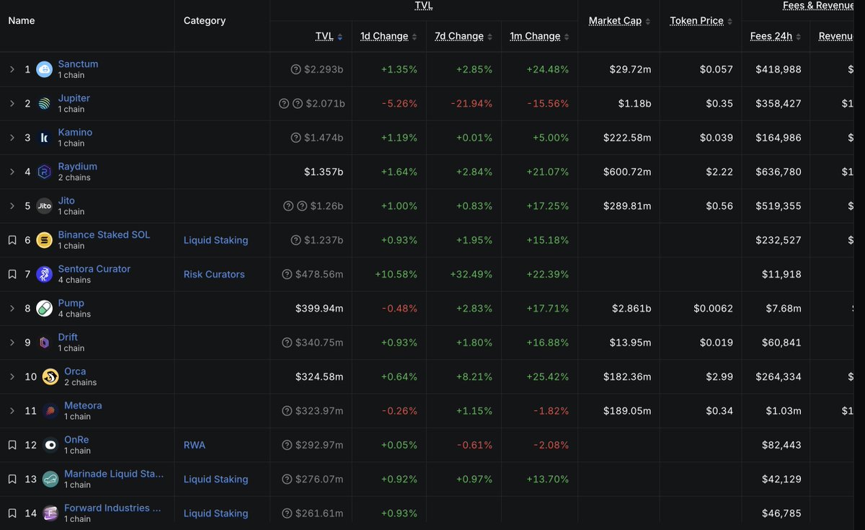Click the help icon beside Forward Industries' $261.61m TVL
The image size is (865, 530).
point(287,513)
